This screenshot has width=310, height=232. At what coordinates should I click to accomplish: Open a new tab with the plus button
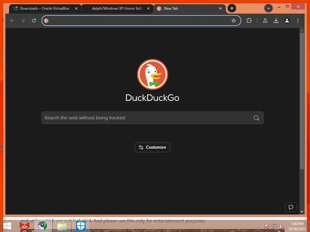232,8
